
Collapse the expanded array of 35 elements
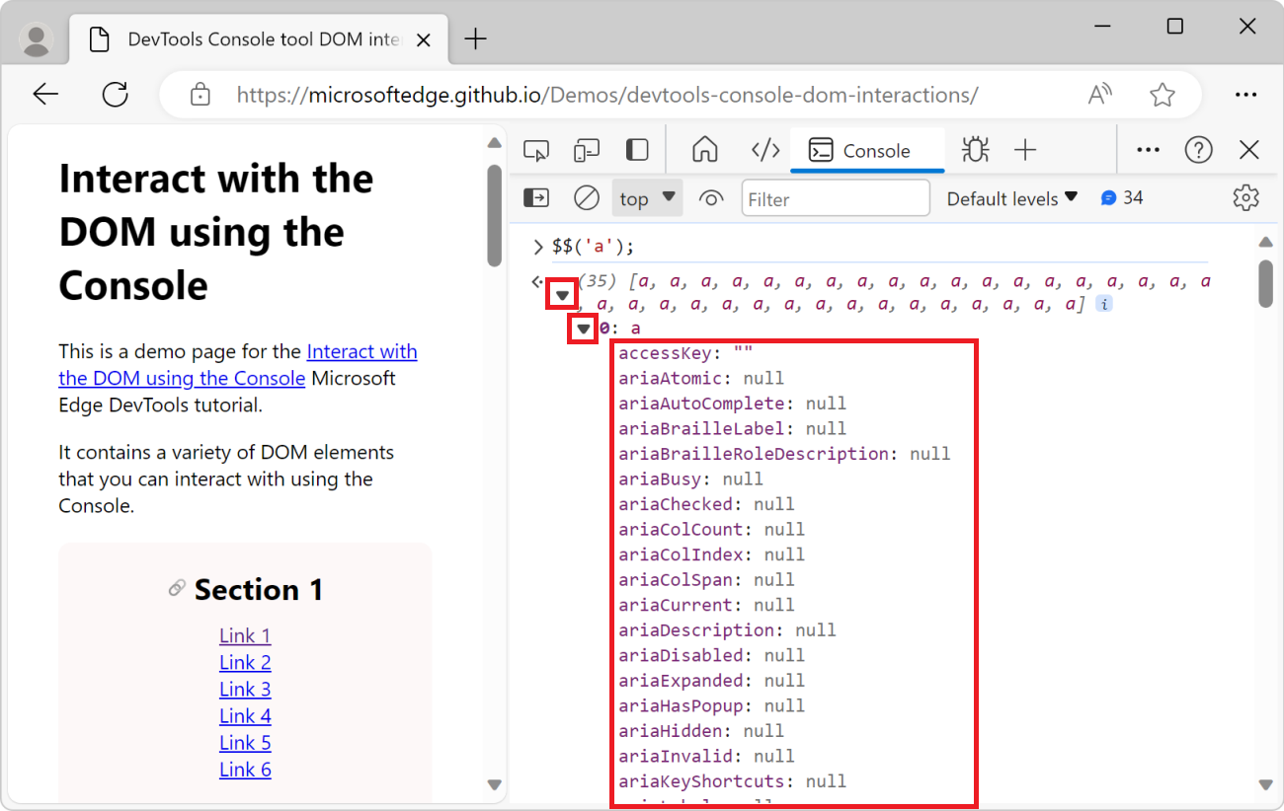(562, 293)
